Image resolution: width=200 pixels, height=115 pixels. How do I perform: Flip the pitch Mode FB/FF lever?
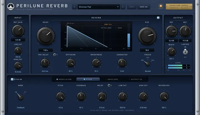coord(20,96)
